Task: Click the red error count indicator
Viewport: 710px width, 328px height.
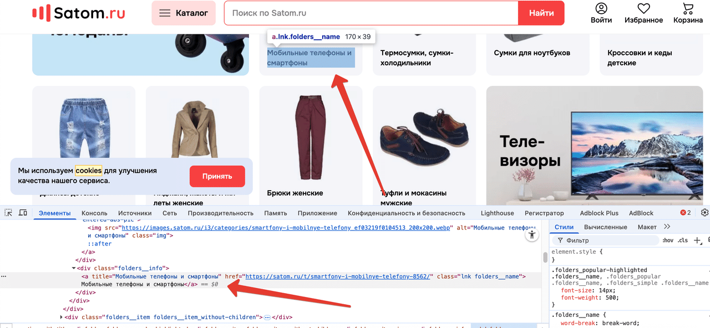Action: [686, 213]
